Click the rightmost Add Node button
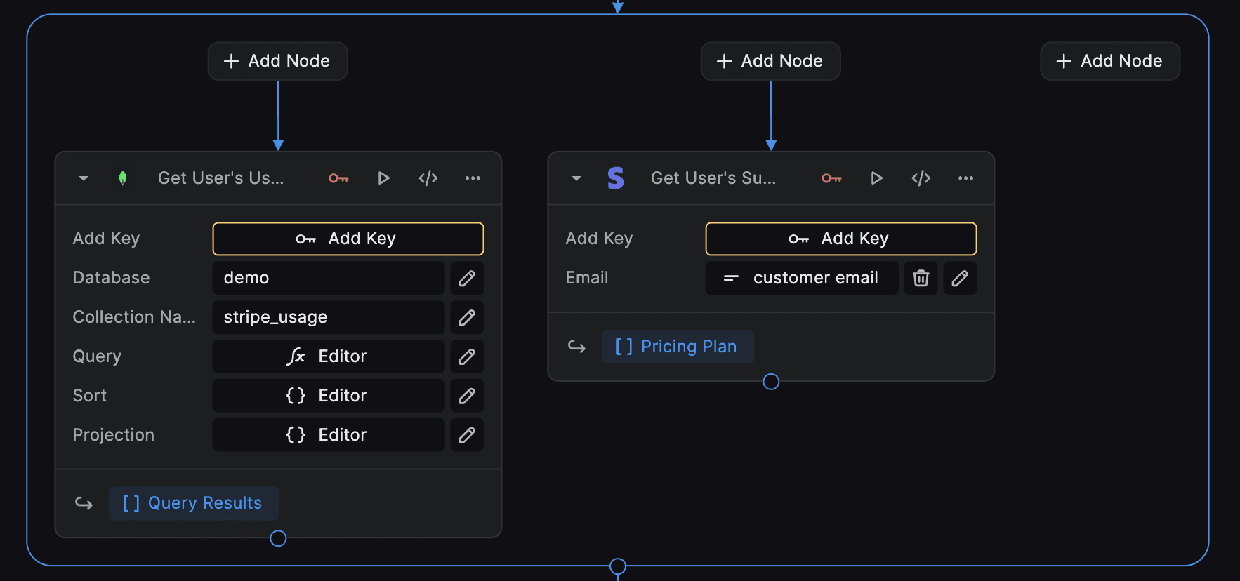 pyautogui.click(x=1110, y=61)
